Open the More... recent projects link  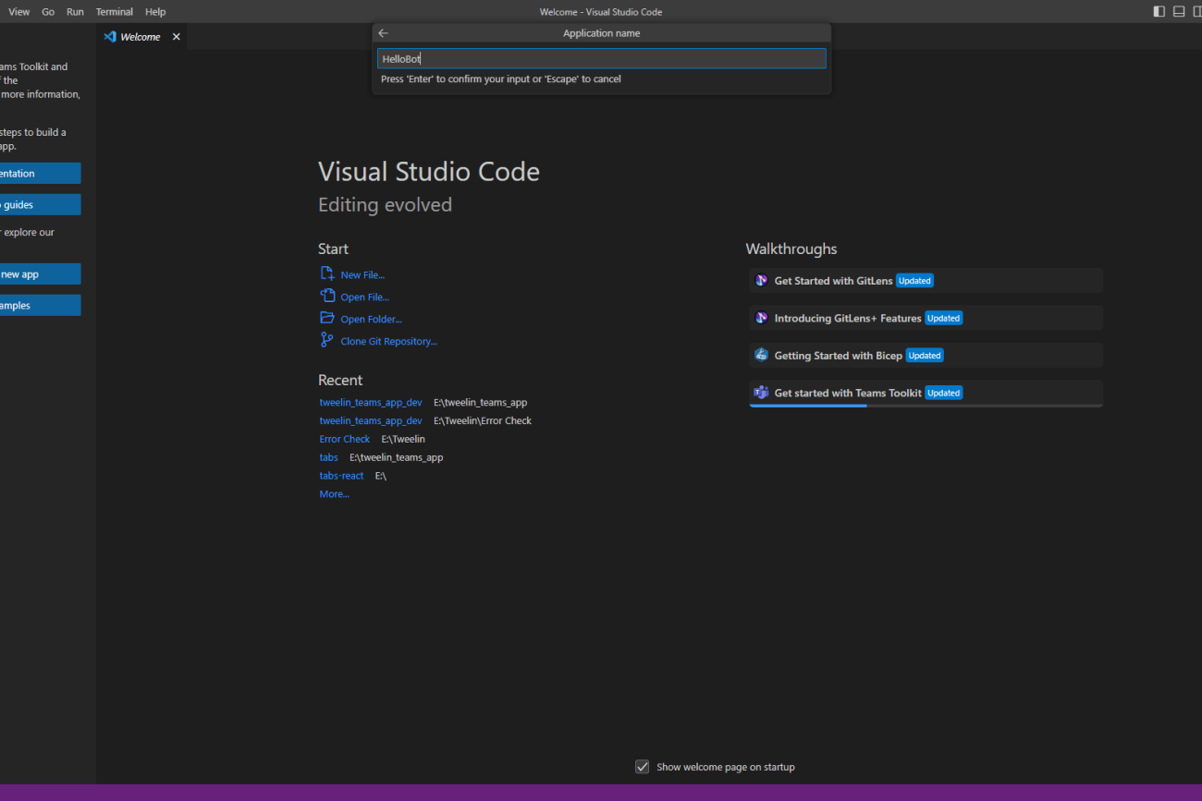335,494
